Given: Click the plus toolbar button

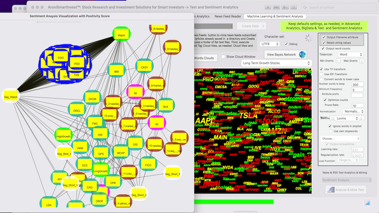Looking at the screenshot, I should click(x=268, y=7).
